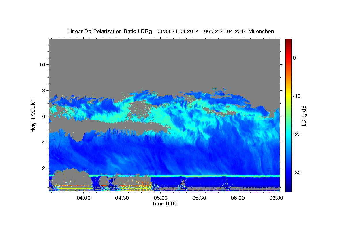This screenshot has height=230, width=346.
Task: Click the "LDRg dB" colorbar label
Action: tap(304, 116)
